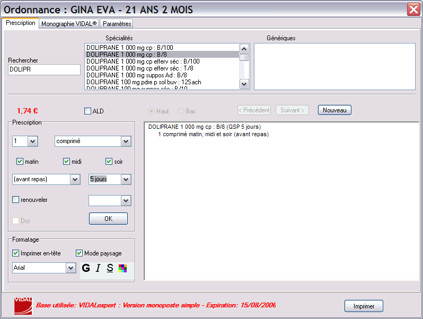Viewport: 423px width, 319px height.
Task: Open the Paramètres tab
Action: [117, 24]
